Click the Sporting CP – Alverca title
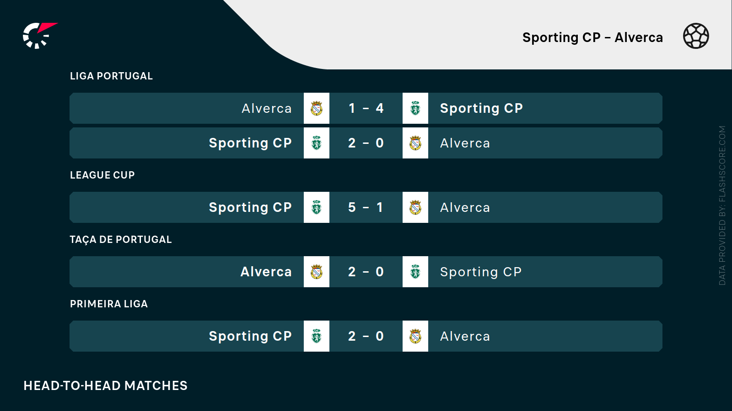732x411 pixels. point(592,37)
